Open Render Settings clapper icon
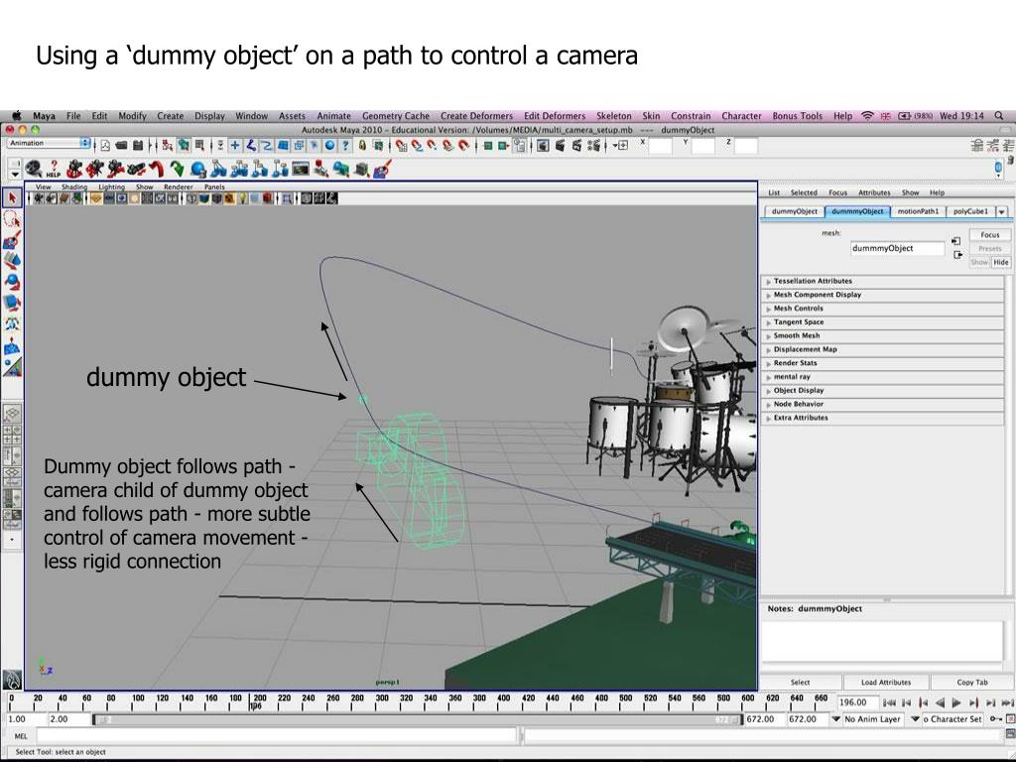This screenshot has width=1016, height=762. tap(593, 146)
